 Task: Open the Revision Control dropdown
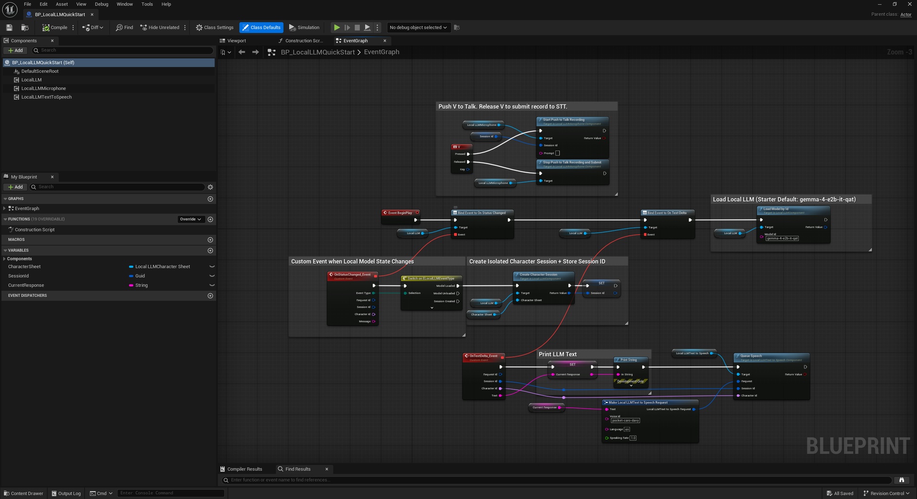click(x=886, y=493)
